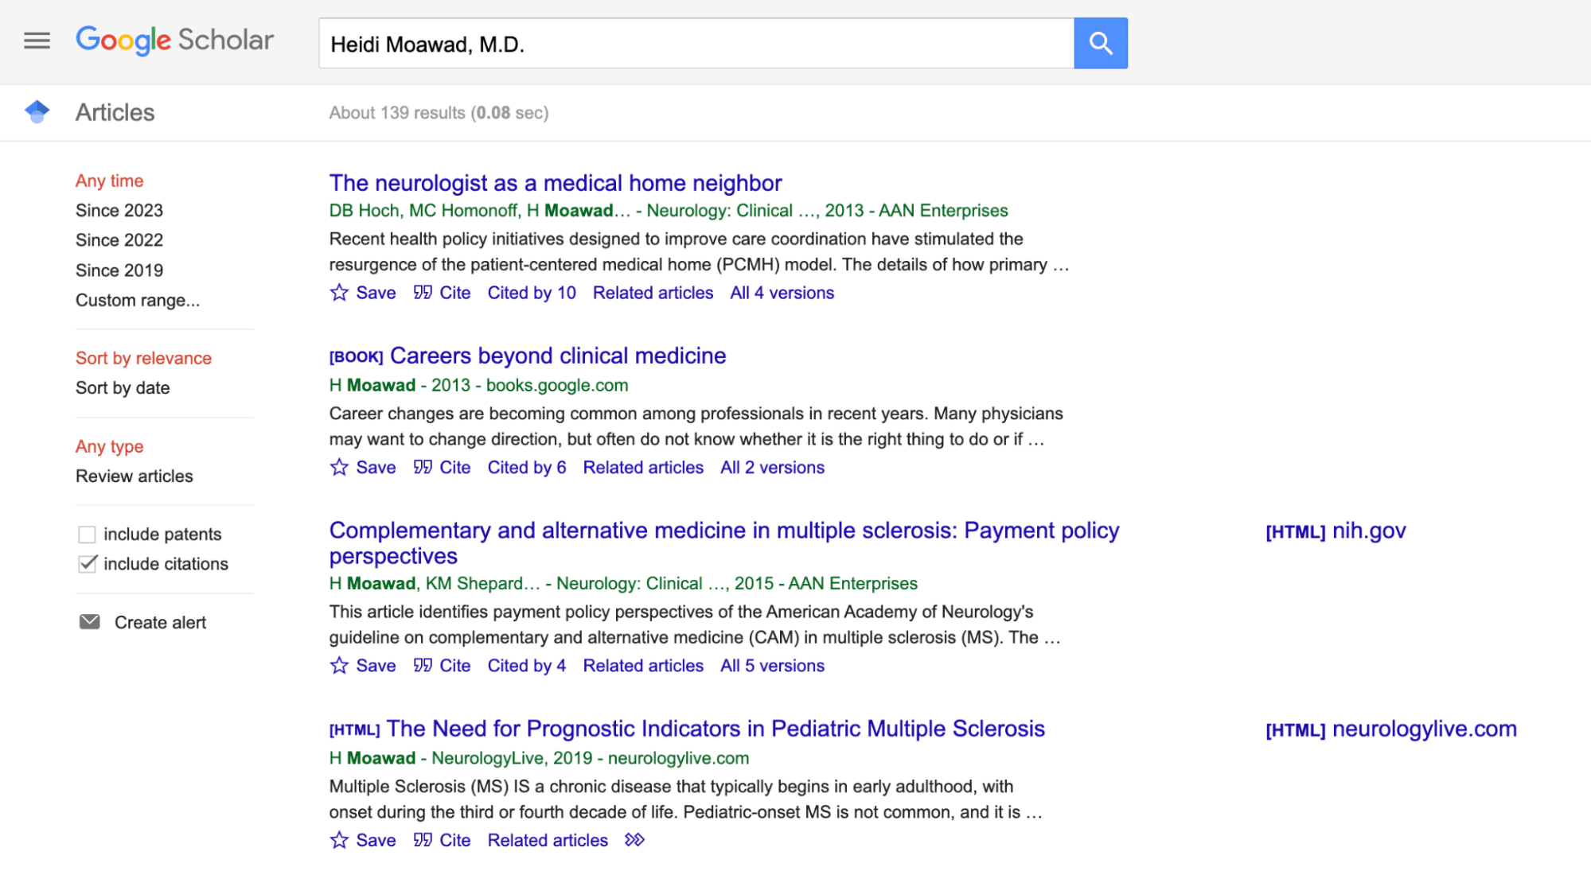Save Careers beyond clinical medicine with star icon

(x=338, y=467)
